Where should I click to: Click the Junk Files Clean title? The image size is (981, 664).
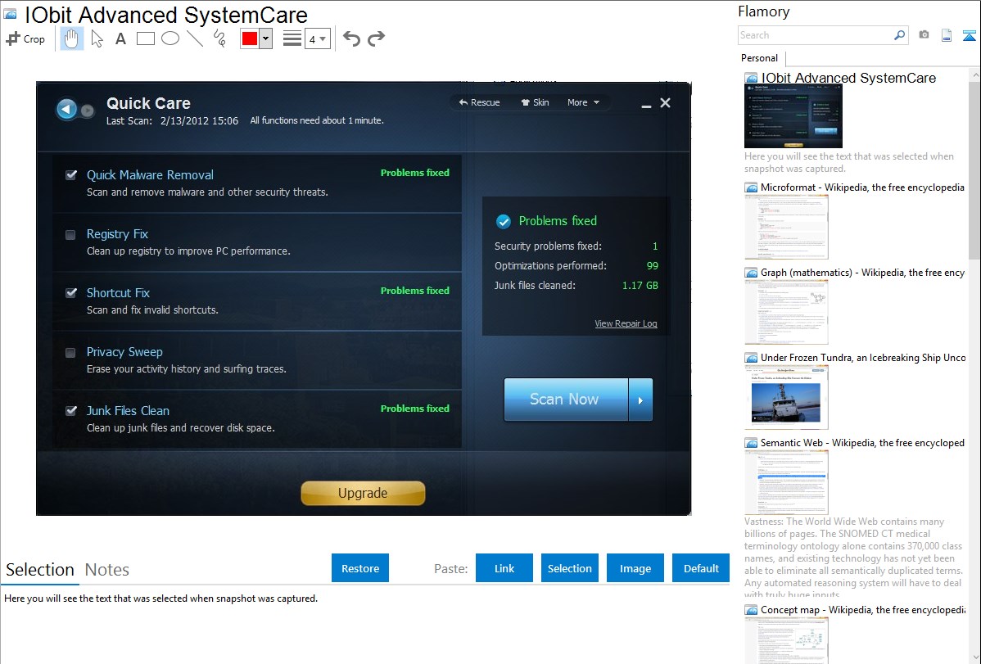128,410
